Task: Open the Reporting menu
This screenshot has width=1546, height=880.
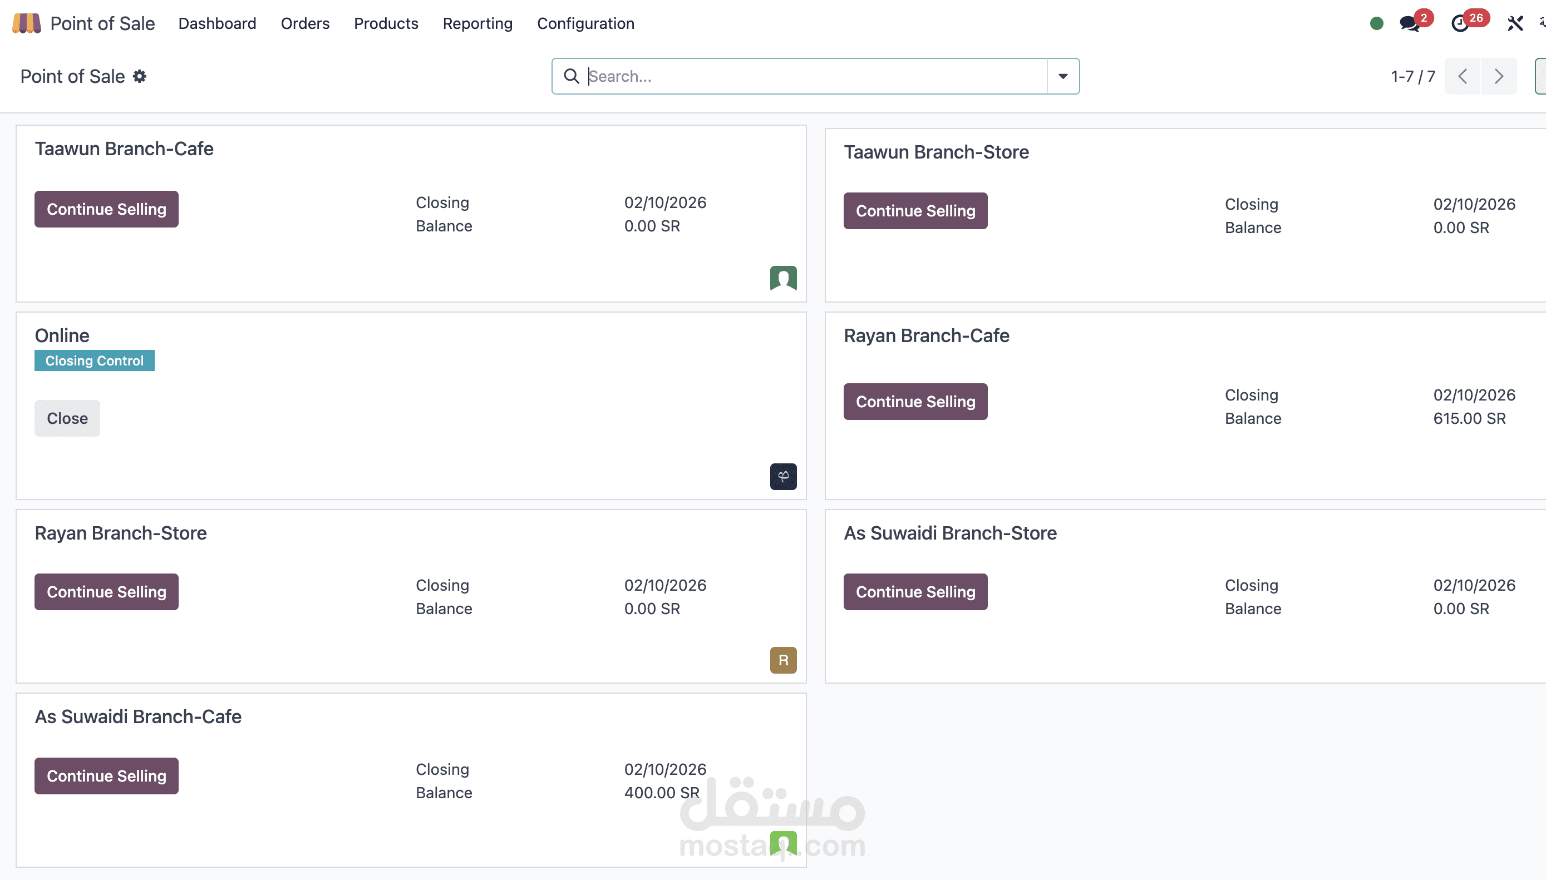Action: coord(477,23)
